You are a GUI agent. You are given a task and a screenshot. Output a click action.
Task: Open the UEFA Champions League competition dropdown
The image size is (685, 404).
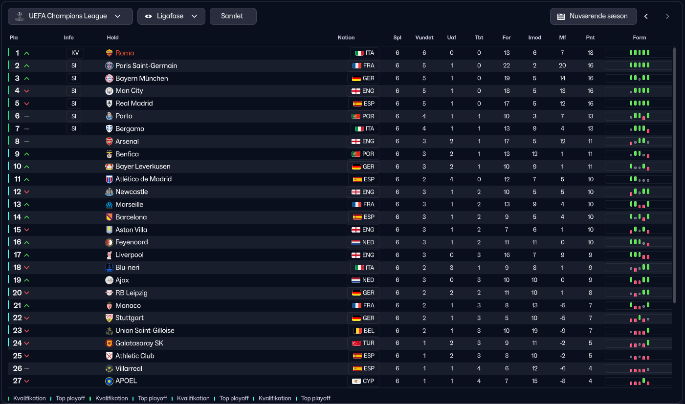point(70,16)
